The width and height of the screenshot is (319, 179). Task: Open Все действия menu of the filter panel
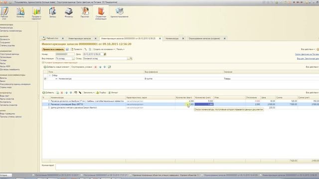(313, 67)
